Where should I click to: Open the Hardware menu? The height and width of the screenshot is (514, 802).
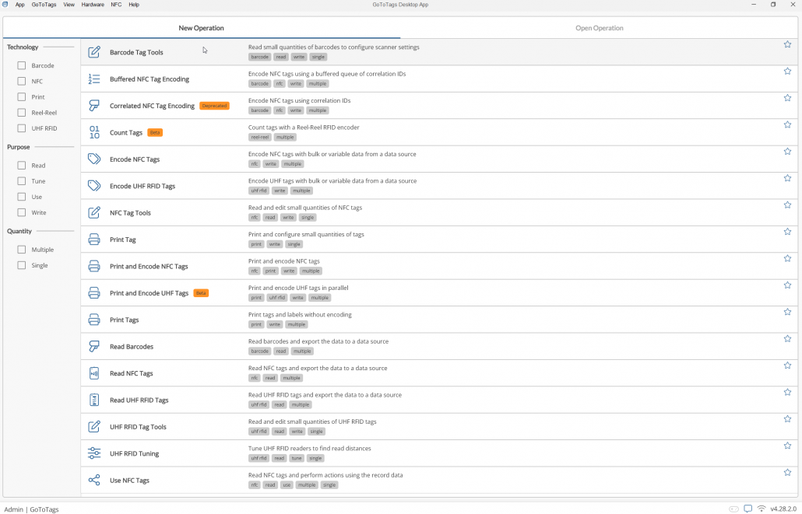[93, 4]
